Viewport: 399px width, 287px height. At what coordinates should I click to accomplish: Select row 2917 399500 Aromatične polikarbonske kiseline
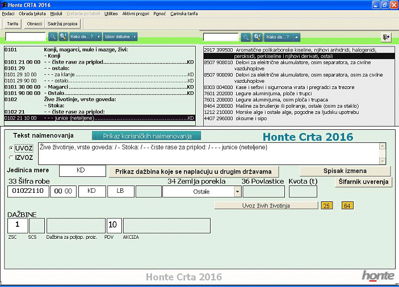click(299, 53)
